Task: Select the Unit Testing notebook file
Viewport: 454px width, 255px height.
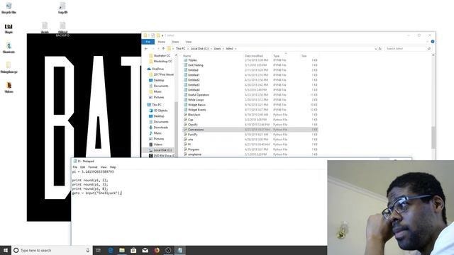Action: click(196, 65)
